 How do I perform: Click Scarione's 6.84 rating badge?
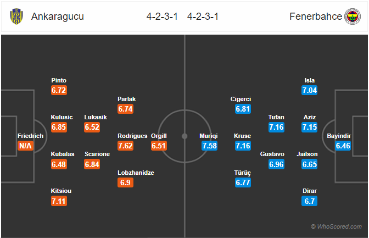click(x=92, y=164)
